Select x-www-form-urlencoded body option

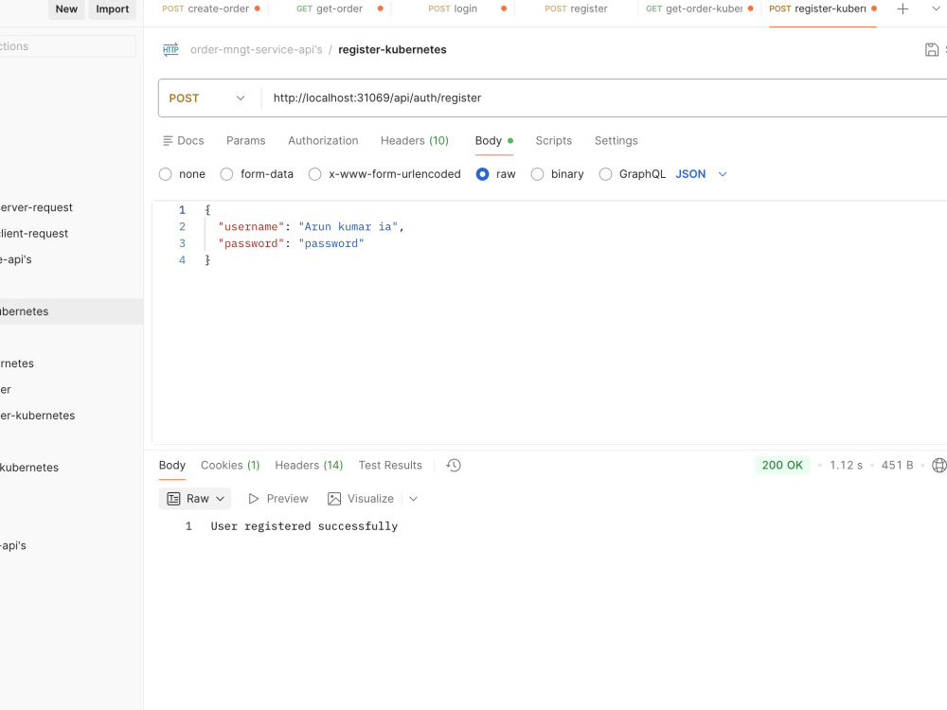(x=314, y=174)
